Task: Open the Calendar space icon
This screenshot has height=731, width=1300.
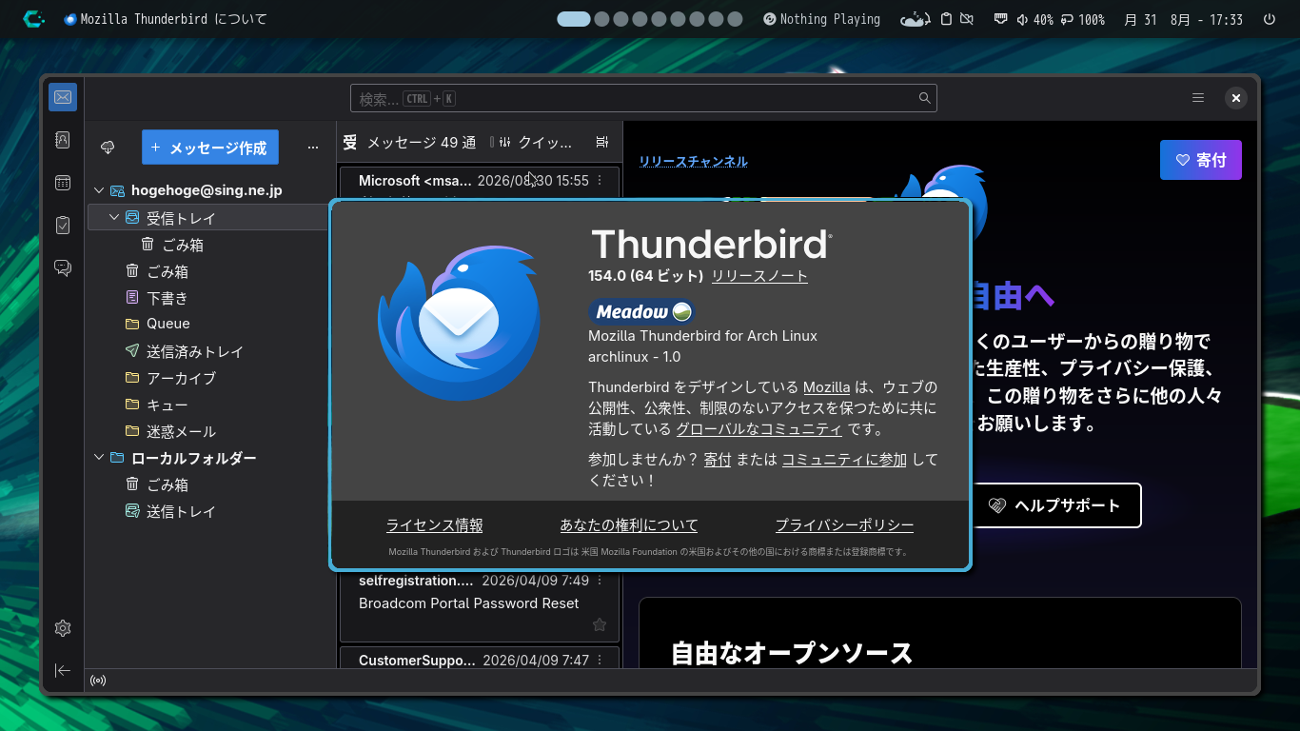Action: (63, 183)
